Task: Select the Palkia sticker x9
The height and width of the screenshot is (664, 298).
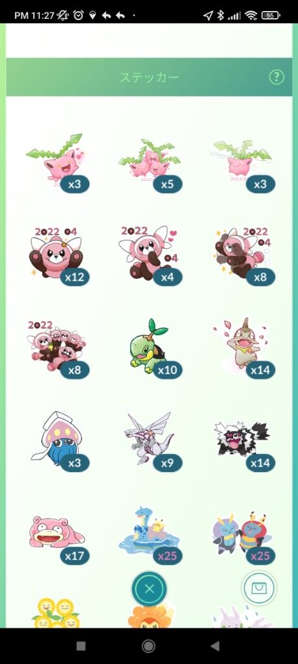Action: click(151, 441)
